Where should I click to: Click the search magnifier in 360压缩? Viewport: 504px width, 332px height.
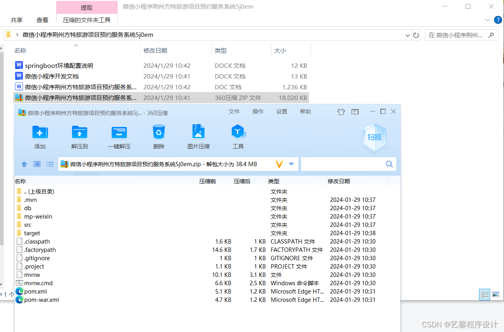tap(389, 164)
